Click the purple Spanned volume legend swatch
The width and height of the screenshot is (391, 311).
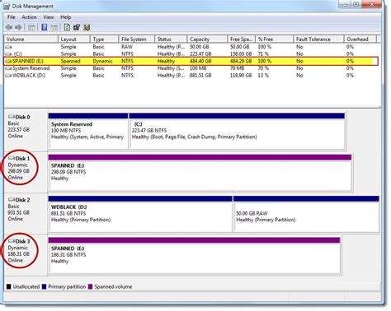click(90, 287)
